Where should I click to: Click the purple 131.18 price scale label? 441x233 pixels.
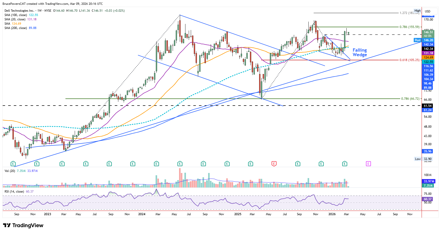click(429, 53)
